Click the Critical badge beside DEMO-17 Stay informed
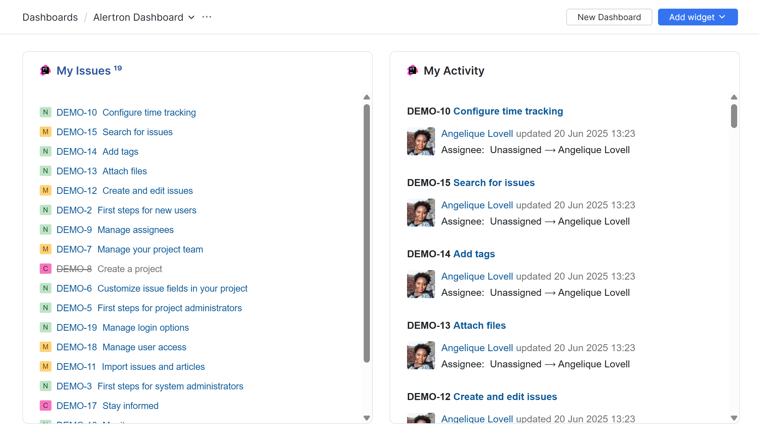The image size is (759, 433). point(45,405)
